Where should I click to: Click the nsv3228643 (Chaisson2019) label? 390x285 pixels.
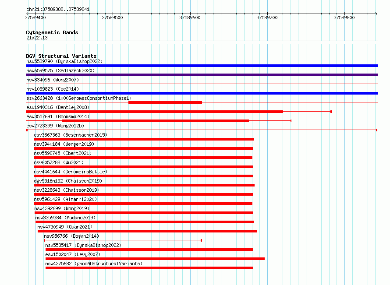click(67, 190)
